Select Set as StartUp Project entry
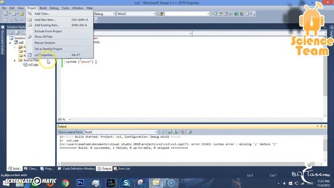 click(60, 49)
